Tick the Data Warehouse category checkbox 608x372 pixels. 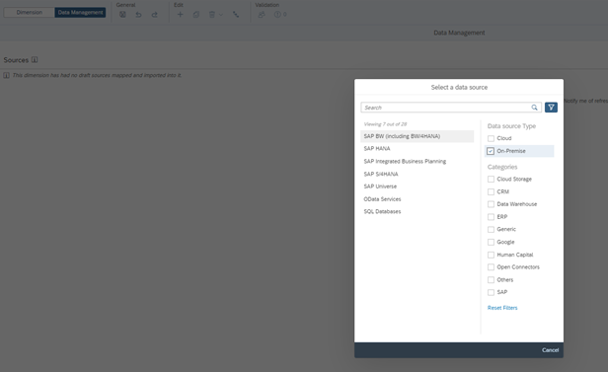click(491, 204)
